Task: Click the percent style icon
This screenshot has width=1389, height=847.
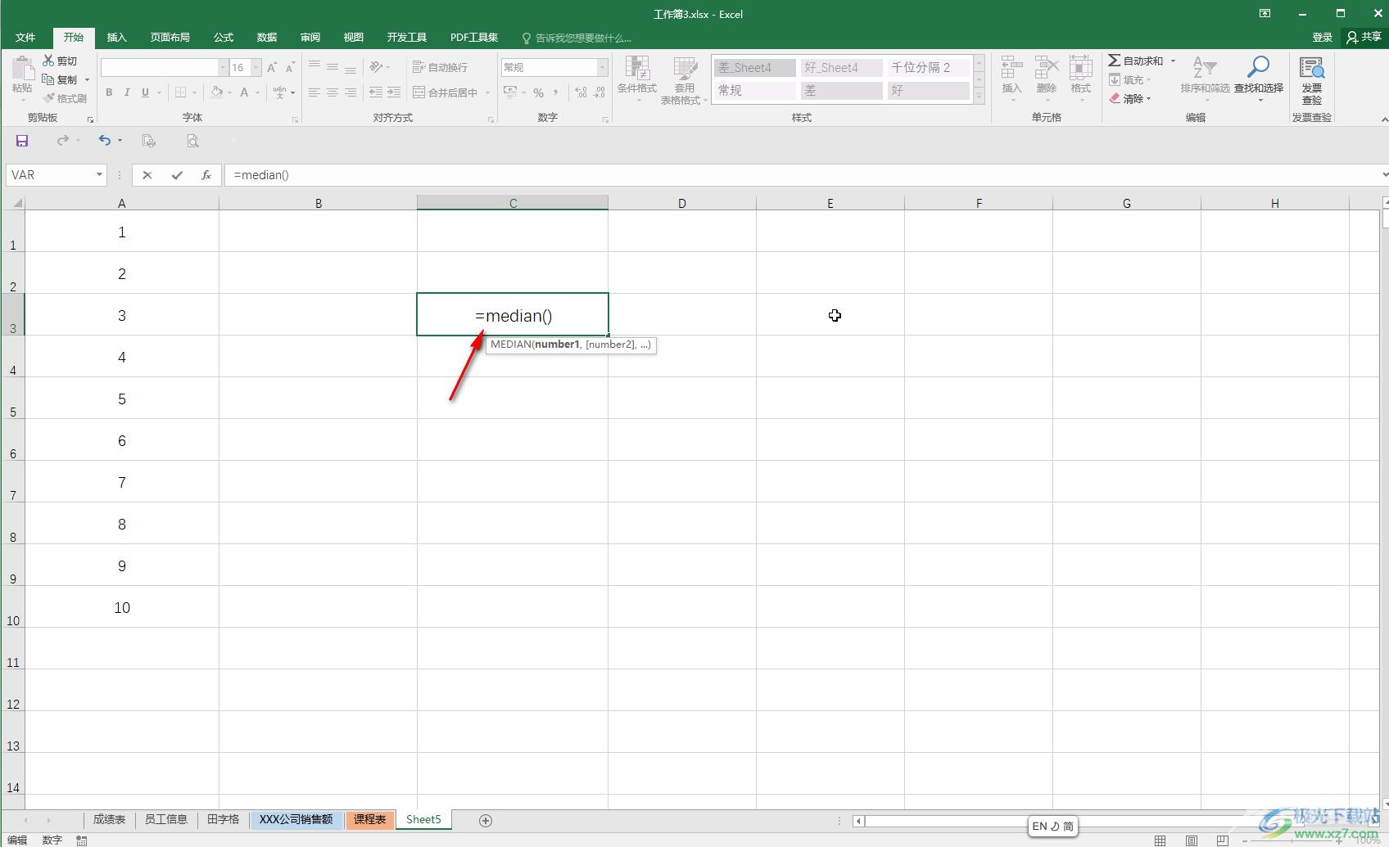Action: click(538, 92)
